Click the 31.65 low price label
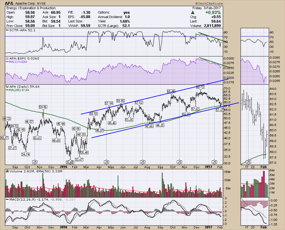Screen dimensions: 285x230 (x=70, y=162)
